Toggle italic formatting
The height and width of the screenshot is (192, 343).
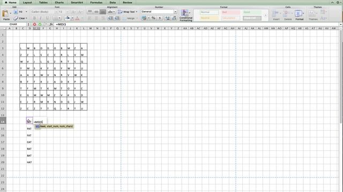[41, 18]
